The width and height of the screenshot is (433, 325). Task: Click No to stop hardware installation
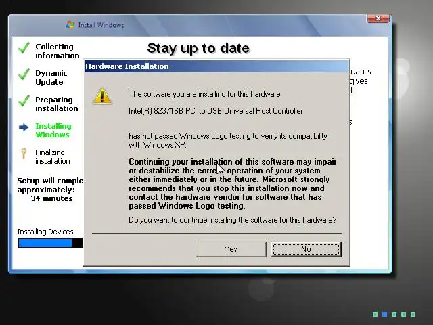306,249
